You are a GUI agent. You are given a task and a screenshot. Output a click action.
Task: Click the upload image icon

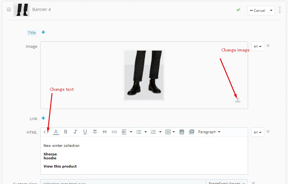point(238,100)
